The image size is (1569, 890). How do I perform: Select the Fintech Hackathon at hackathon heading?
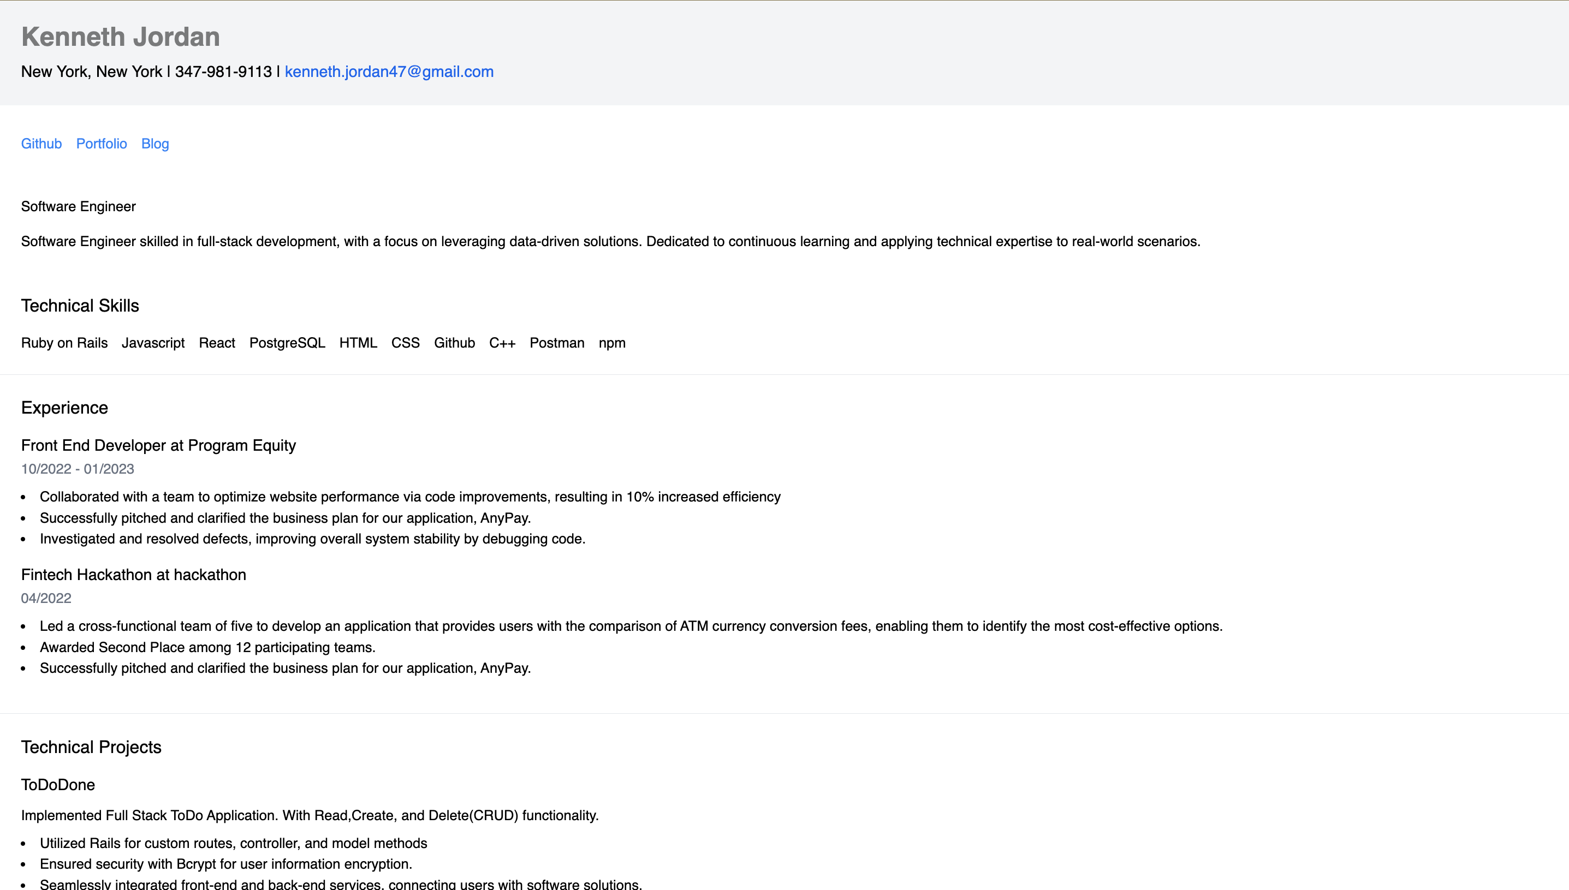133,575
